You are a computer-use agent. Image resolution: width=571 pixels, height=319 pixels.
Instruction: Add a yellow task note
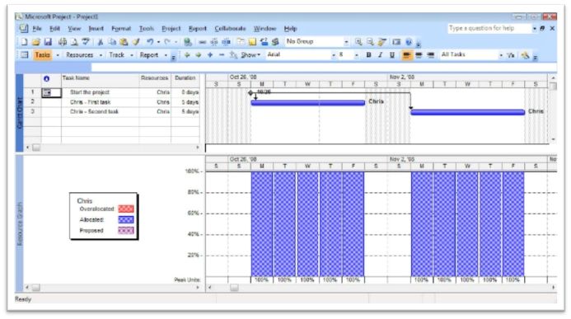[252, 42]
